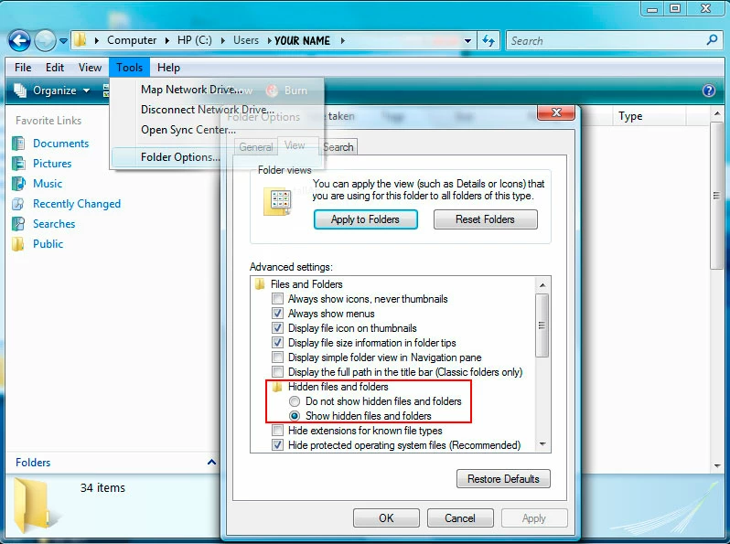Click the folder icon in address bar
Viewport: 730px width, 544px height.
81,40
